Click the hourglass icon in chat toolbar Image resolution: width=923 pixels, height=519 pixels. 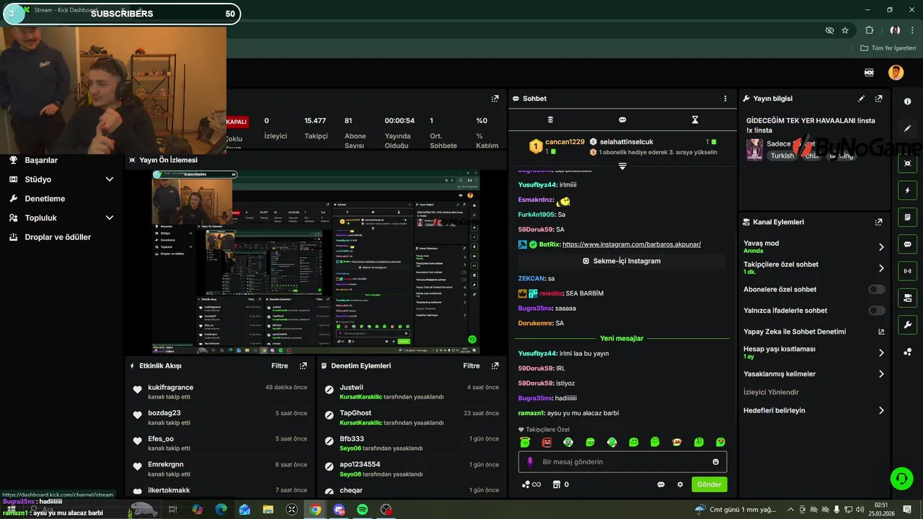(695, 120)
